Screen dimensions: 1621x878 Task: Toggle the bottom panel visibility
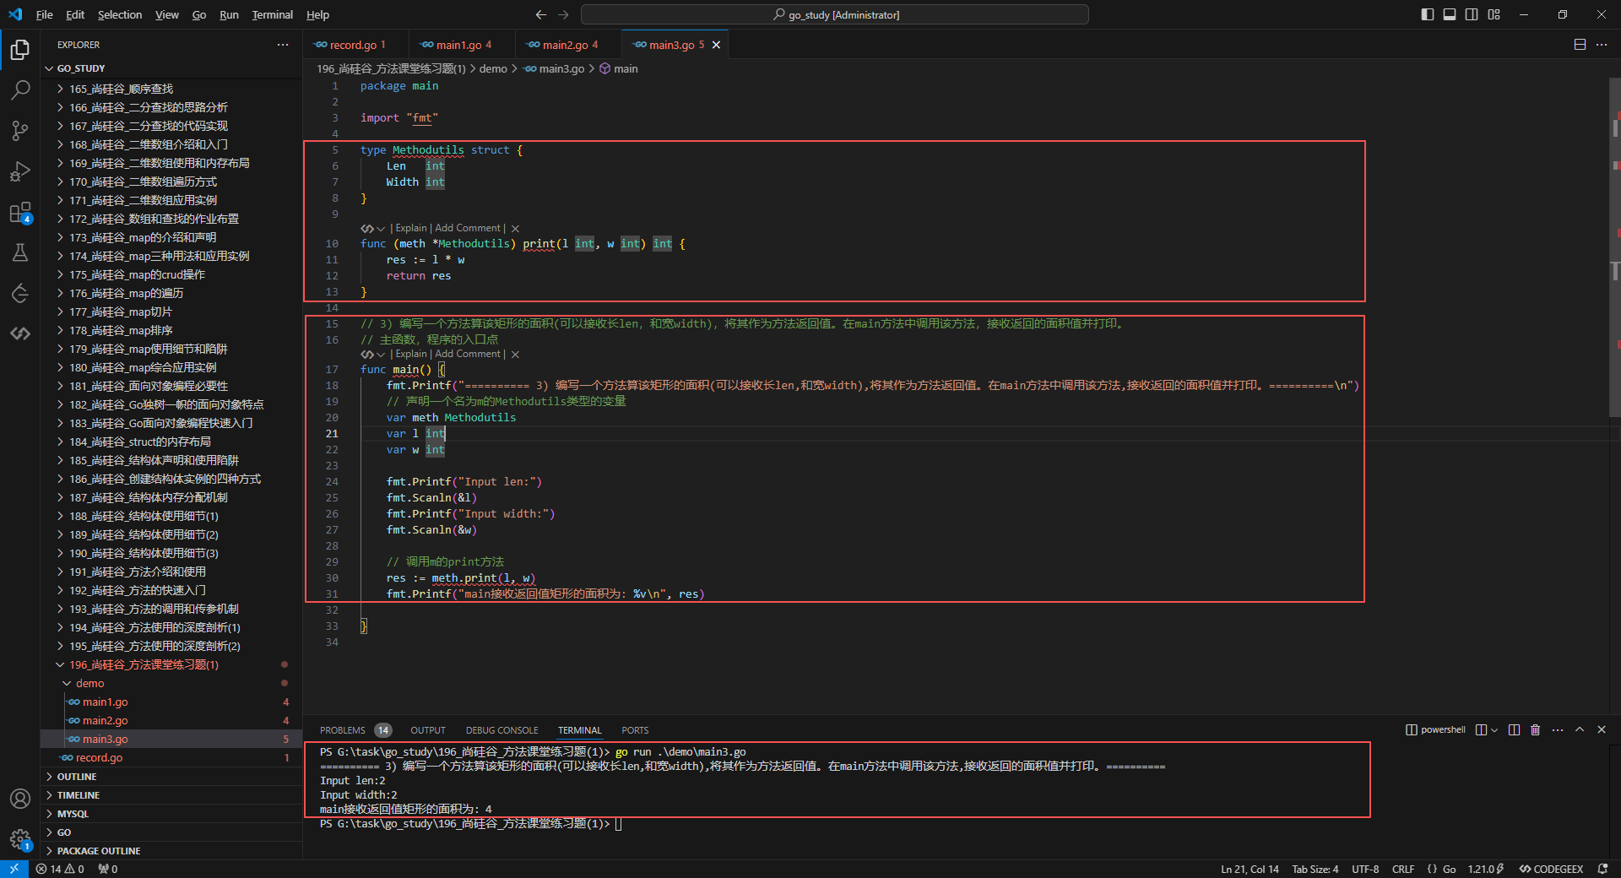tap(1450, 14)
